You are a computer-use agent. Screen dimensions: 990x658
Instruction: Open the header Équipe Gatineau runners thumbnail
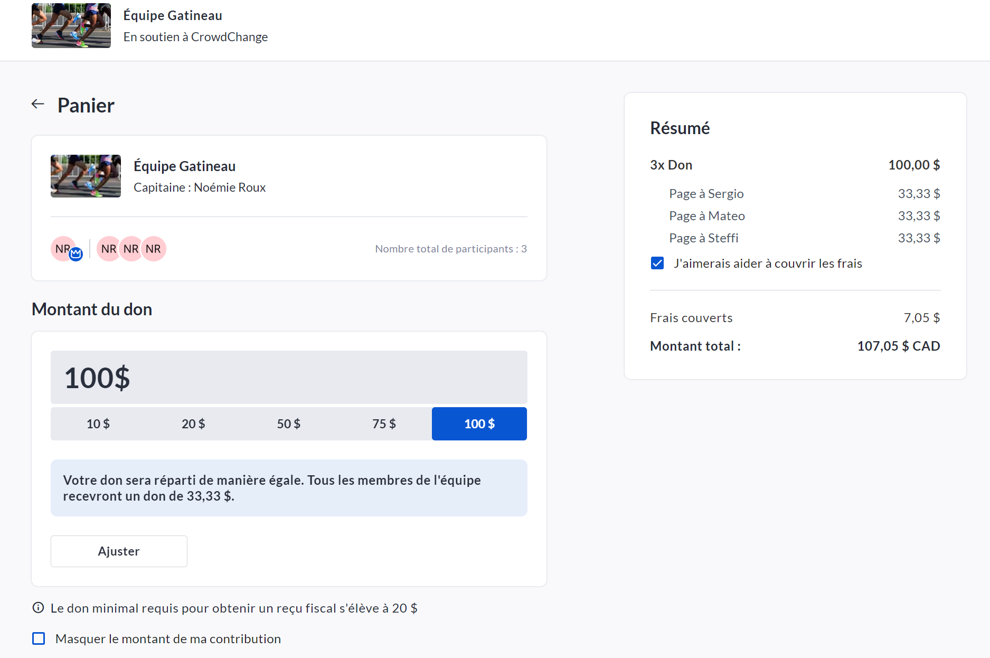click(x=71, y=26)
